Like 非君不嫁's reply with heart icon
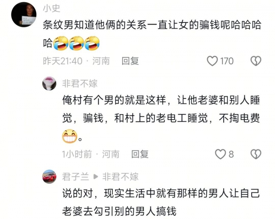Screen dimensions: 275x219 coord(220,154)
